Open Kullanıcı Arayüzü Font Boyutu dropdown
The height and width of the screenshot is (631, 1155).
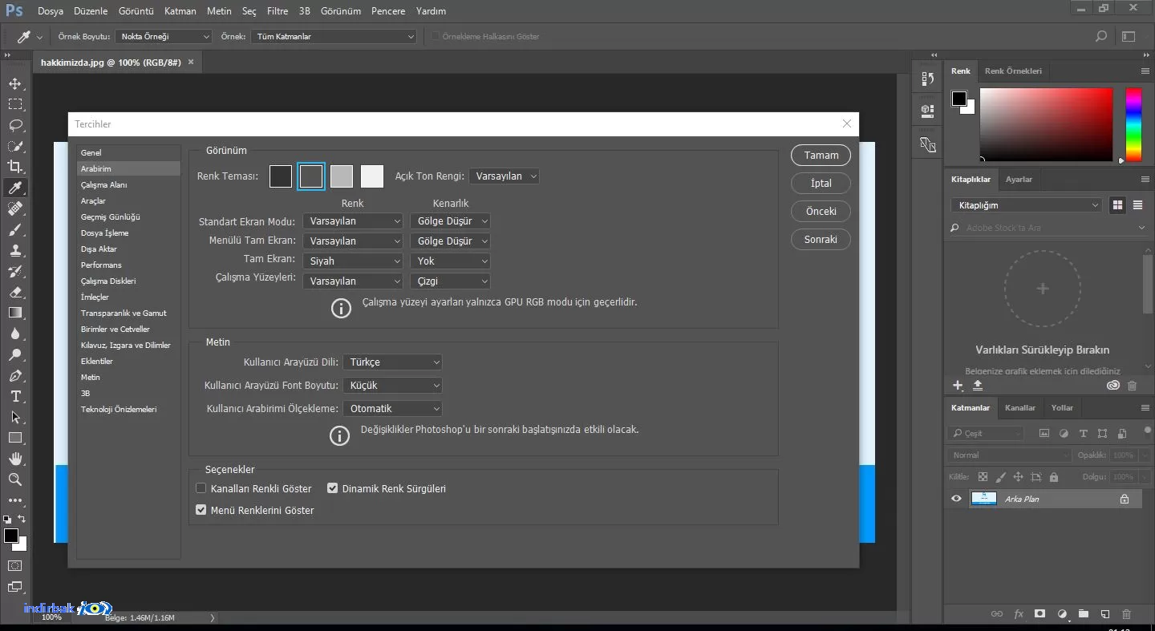[392, 386]
